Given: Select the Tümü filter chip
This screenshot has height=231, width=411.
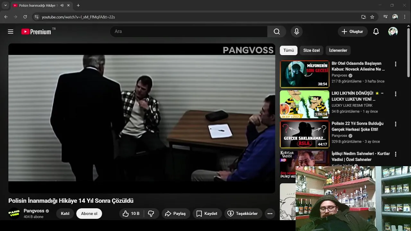Looking at the screenshot, I should coord(288,50).
